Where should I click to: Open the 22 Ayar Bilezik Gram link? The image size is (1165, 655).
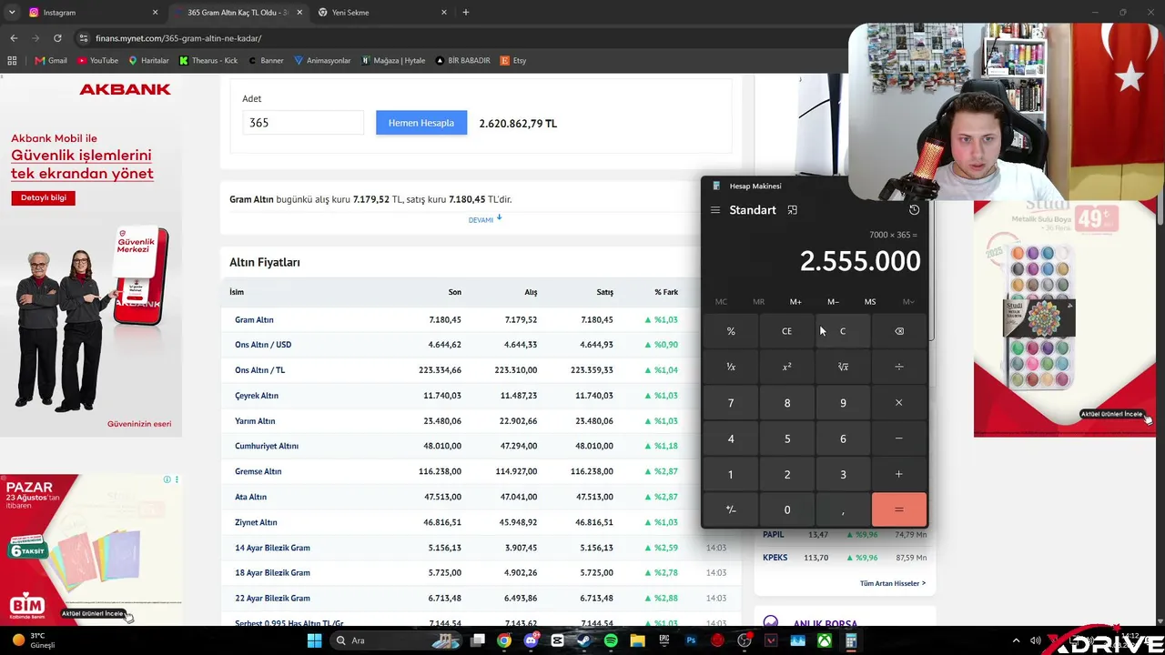click(272, 598)
